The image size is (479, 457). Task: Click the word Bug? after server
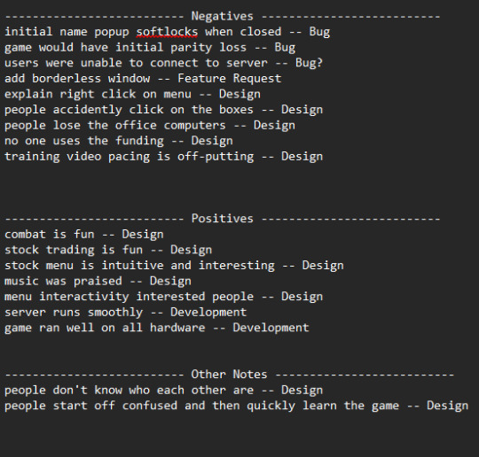click(x=309, y=63)
